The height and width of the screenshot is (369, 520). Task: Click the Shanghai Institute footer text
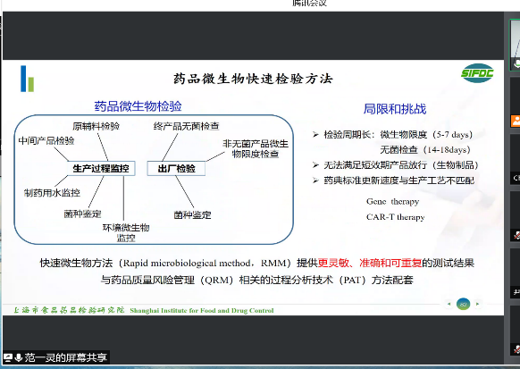click(202, 311)
